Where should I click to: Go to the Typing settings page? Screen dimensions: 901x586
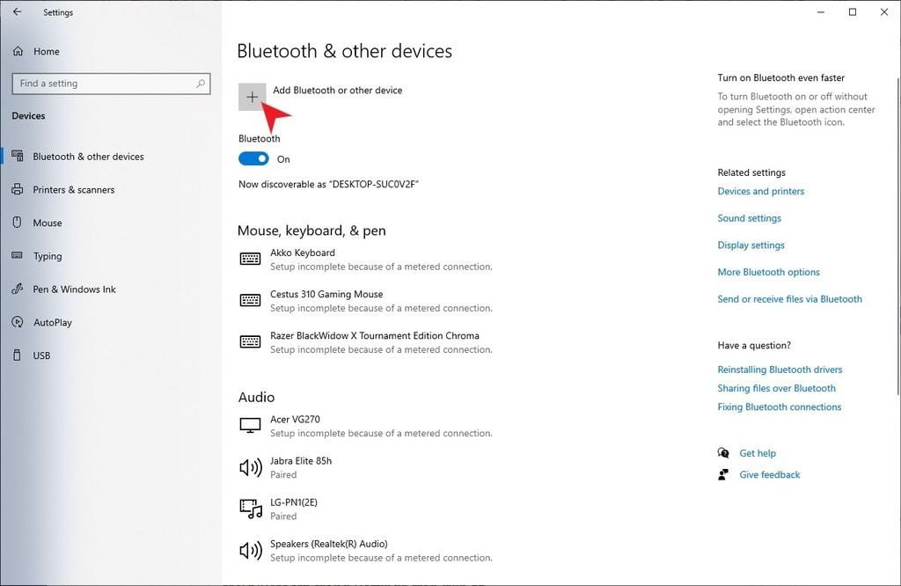48,256
